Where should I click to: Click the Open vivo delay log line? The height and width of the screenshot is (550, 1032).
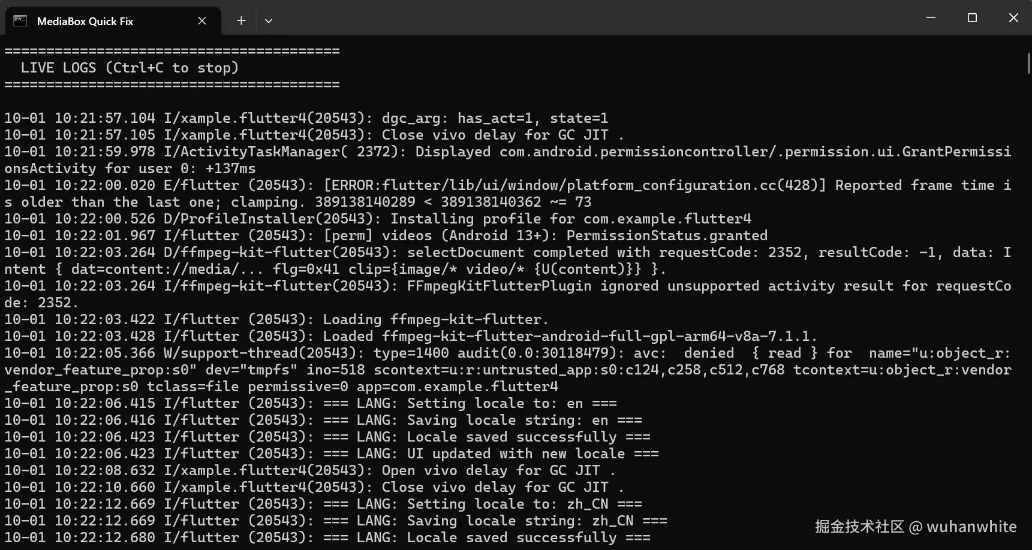click(x=310, y=471)
